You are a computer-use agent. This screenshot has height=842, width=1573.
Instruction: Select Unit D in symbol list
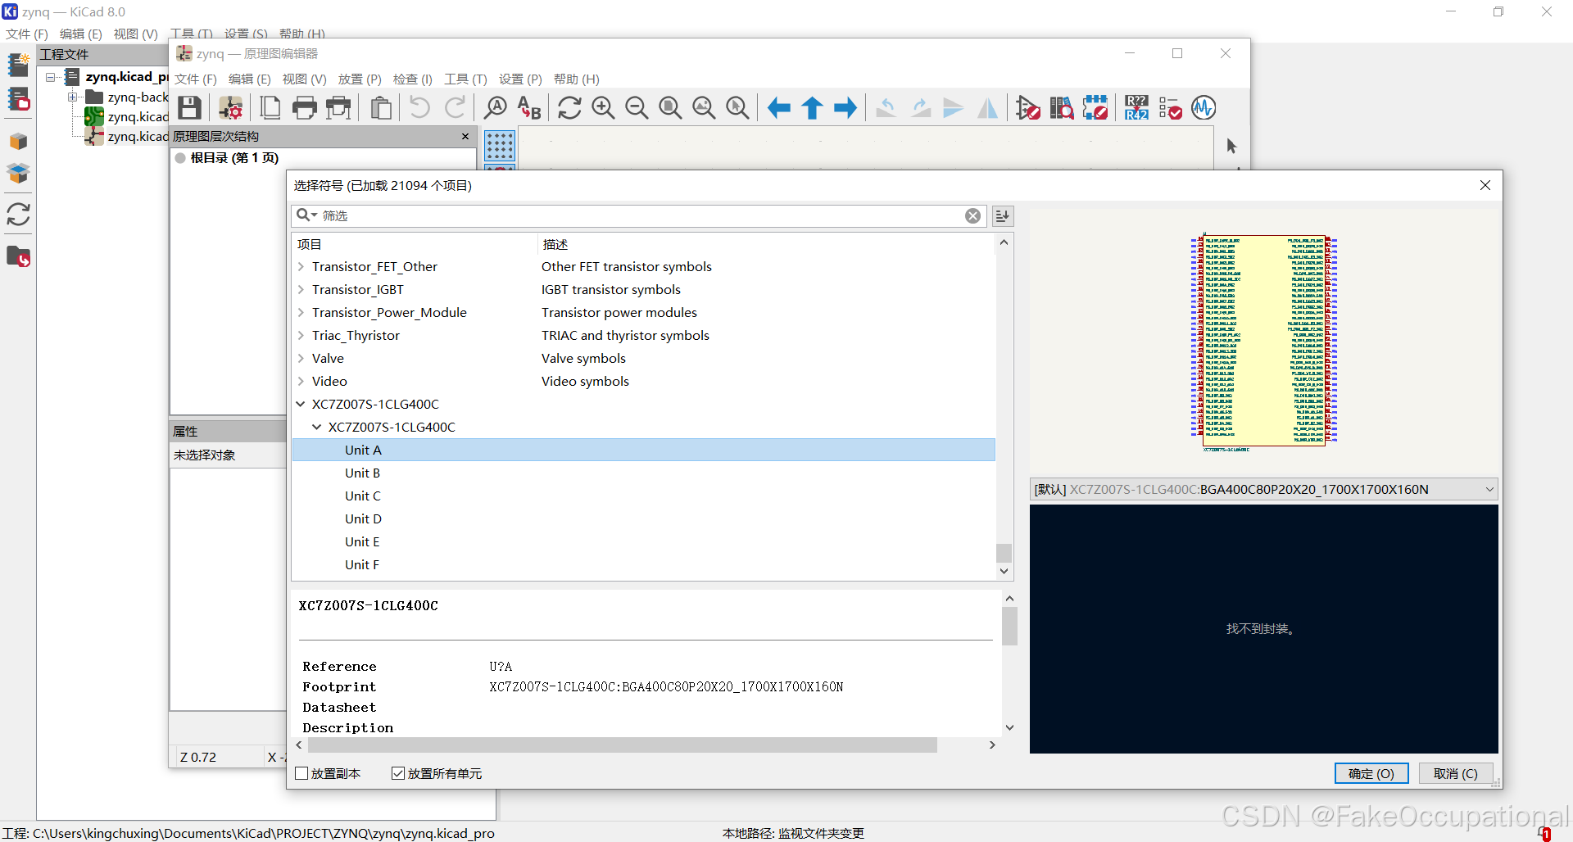point(363,519)
